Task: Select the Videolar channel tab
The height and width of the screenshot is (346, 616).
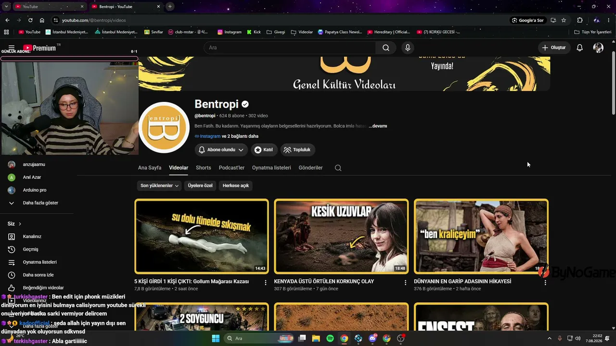Action: (179, 168)
